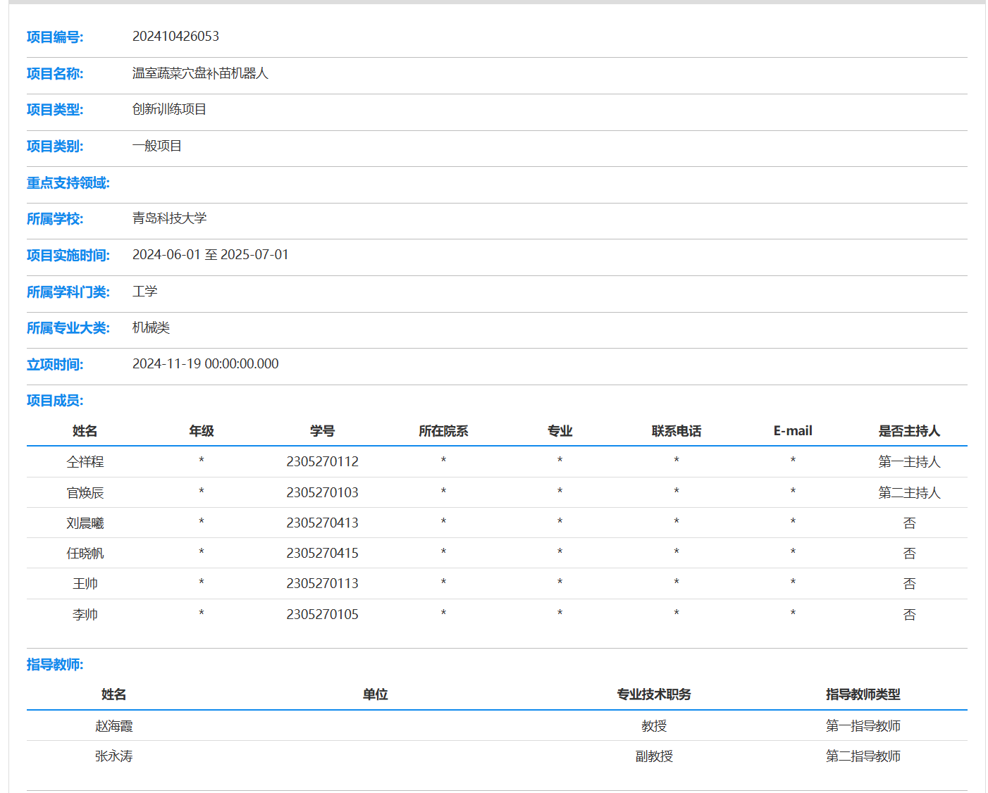988x793 pixels.
Task: Click the date range 2024-06-01 至 2025-07-01
Action: [x=210, y=255]
